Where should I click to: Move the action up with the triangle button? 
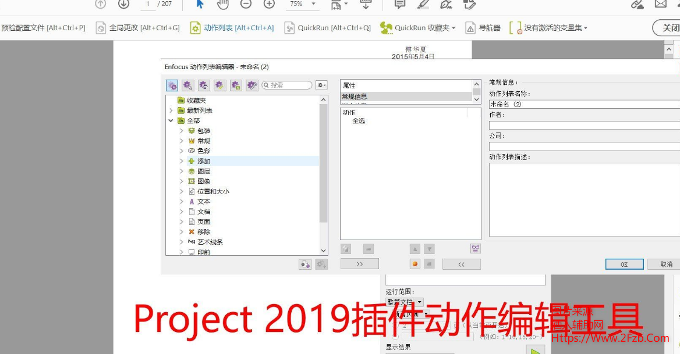415,249
